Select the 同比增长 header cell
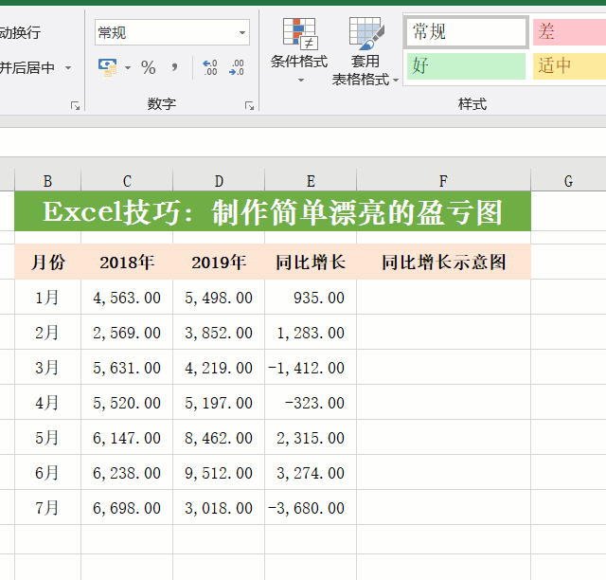Image resolution: width=606 pixels, height=580 pixels. pos(311,262)
